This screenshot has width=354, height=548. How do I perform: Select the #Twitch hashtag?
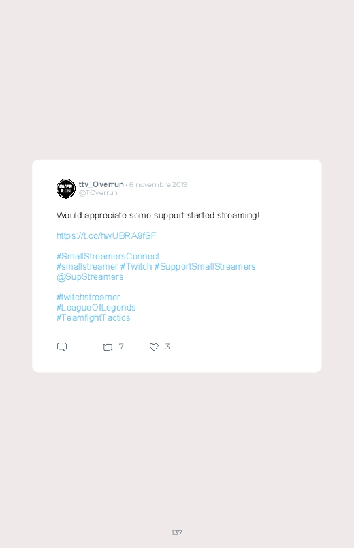point(136,267)
